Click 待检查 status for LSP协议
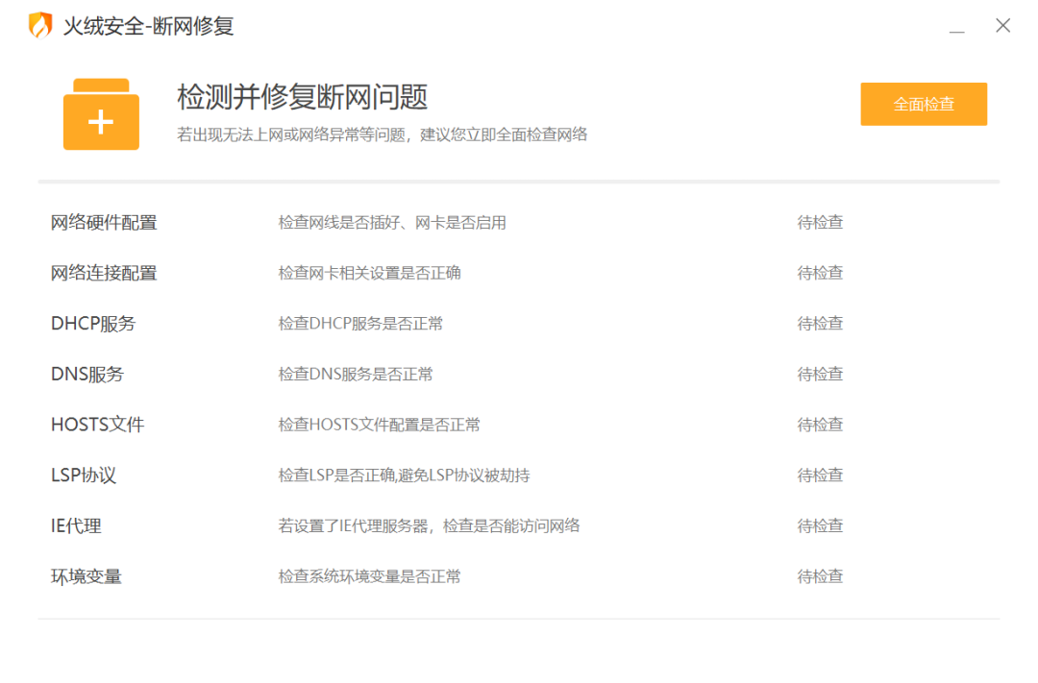Image resolution: width=1038 pixels, height=683 pixels. tap(820, 476)
